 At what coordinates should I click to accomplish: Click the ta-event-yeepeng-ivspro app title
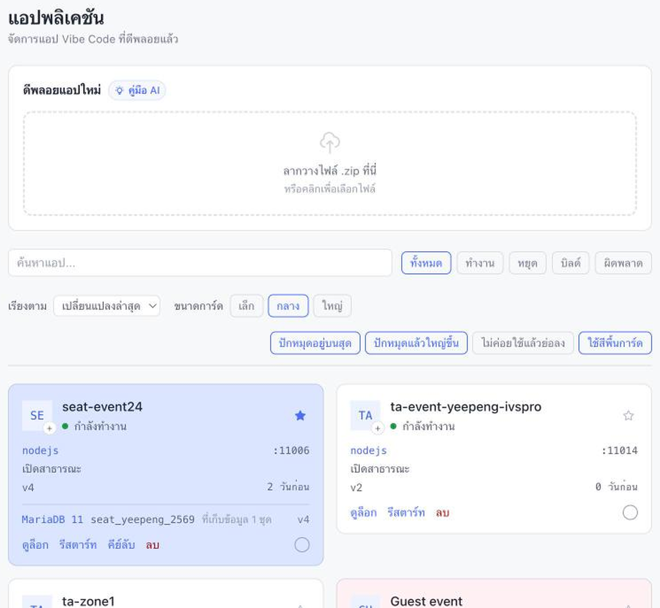pyautogui.click(x=466, y=407)
